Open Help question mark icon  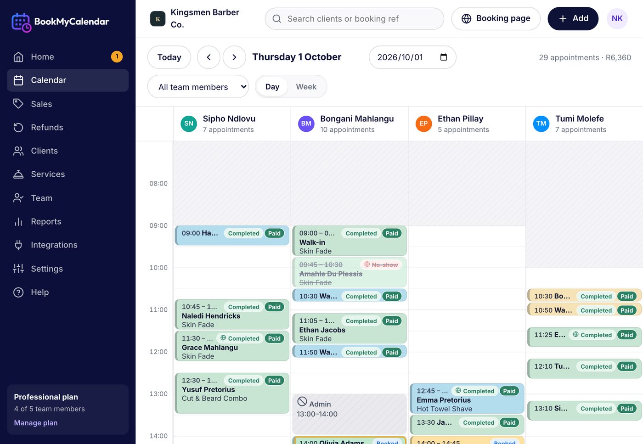coord(18,292)
